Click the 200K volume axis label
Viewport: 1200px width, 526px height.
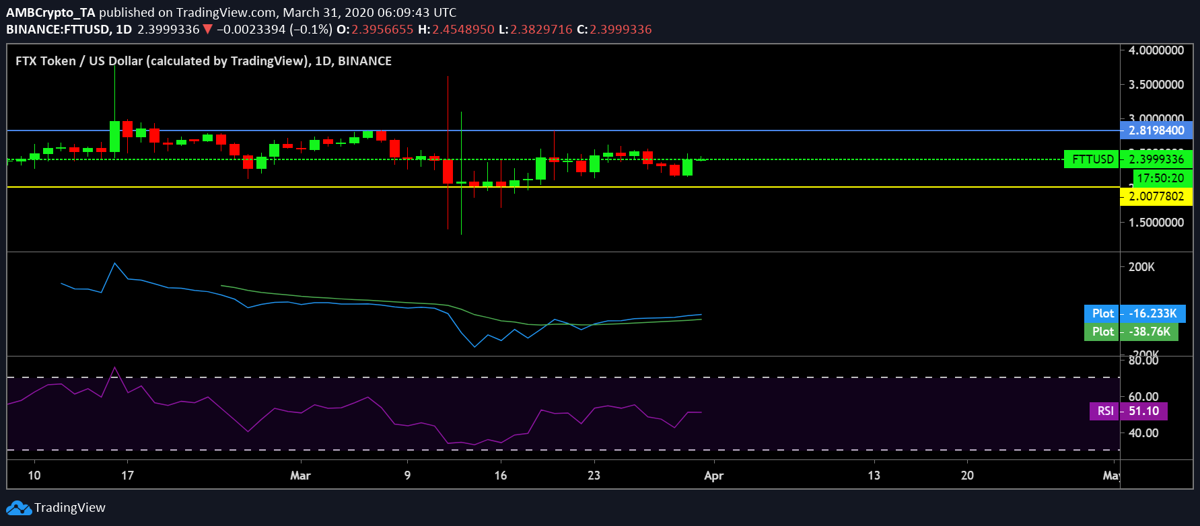pyautogui.click(x=1142, y=267)
